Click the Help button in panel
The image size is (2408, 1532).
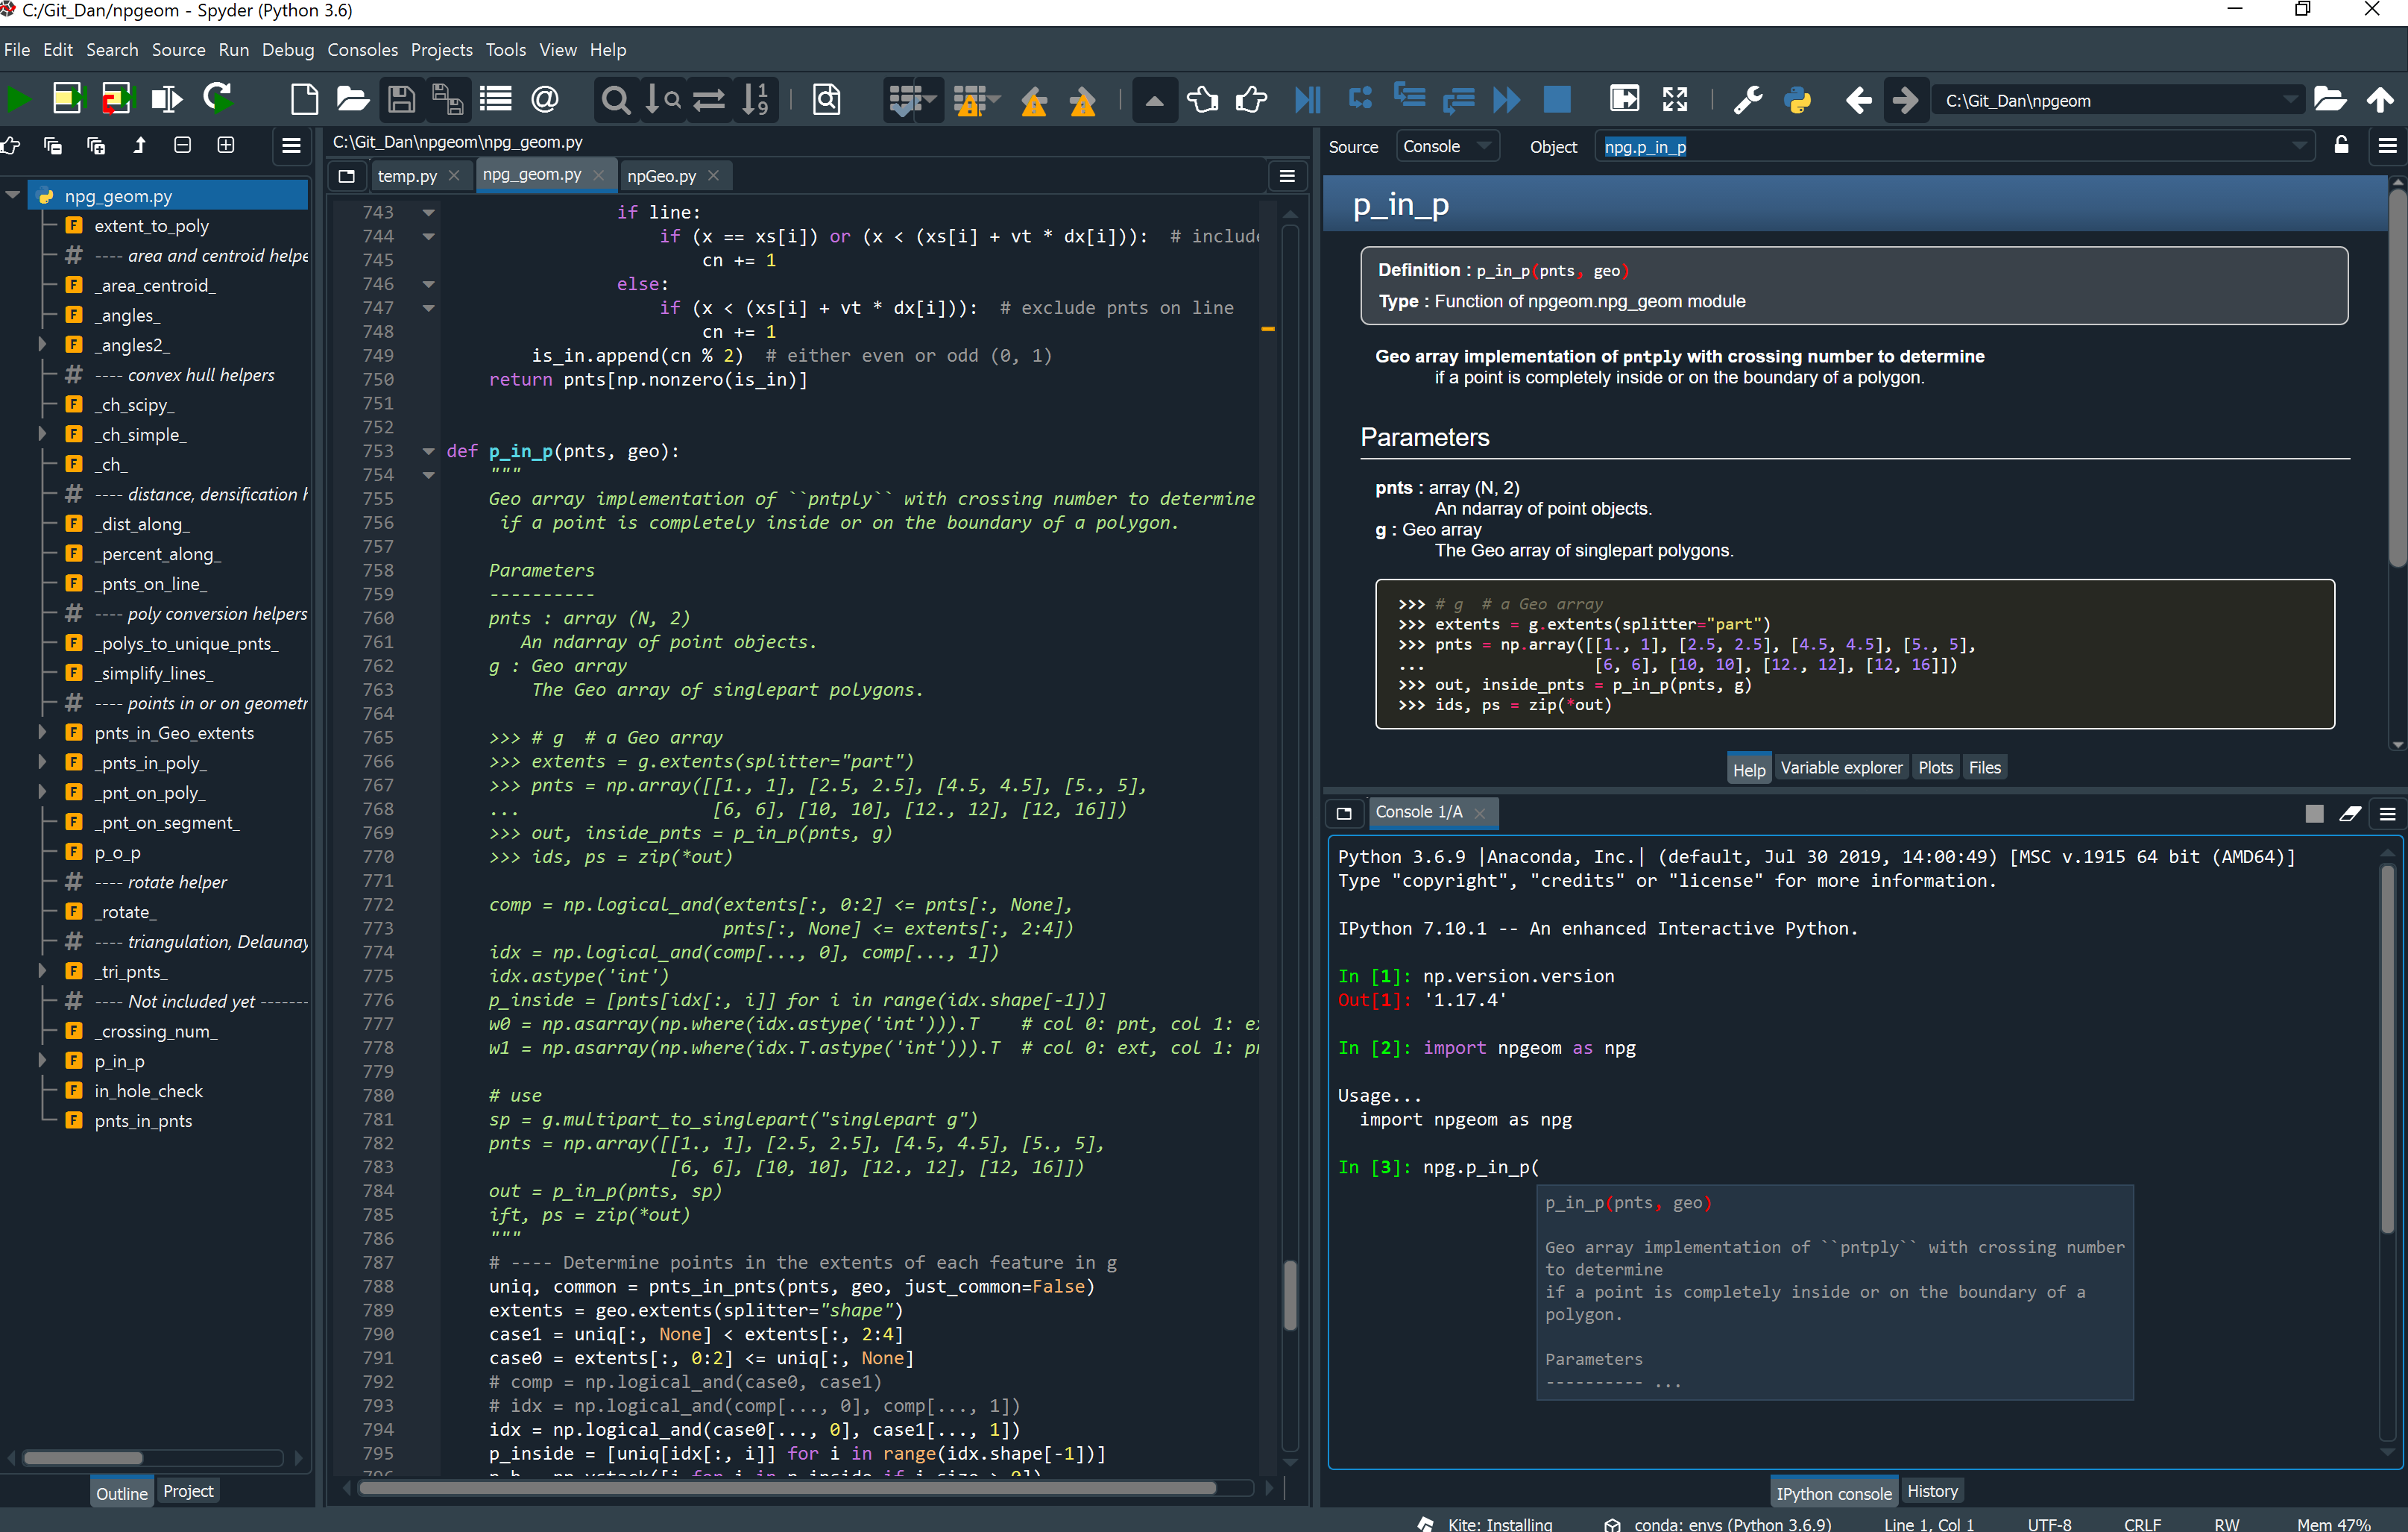pyautogui.click(x=1744, y=766)
